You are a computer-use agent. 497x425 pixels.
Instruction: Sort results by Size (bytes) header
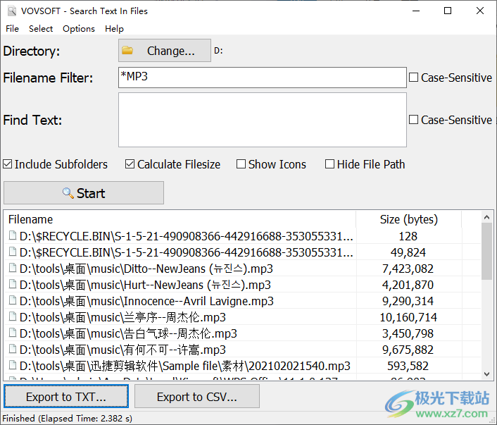coord(408,219)
